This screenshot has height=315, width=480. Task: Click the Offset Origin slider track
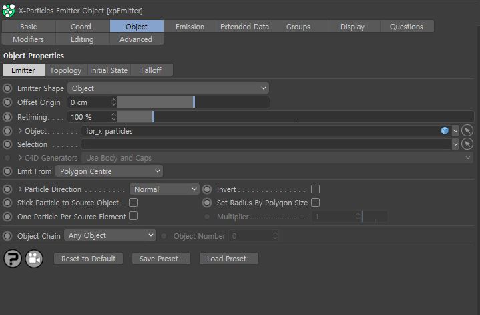(194, 102)
